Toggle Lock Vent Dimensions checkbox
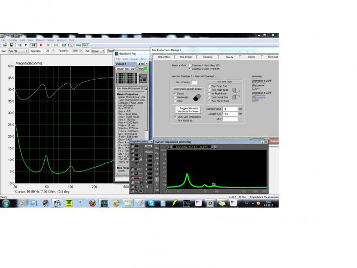This screenshot has width=357, height=268. [175, 117]
